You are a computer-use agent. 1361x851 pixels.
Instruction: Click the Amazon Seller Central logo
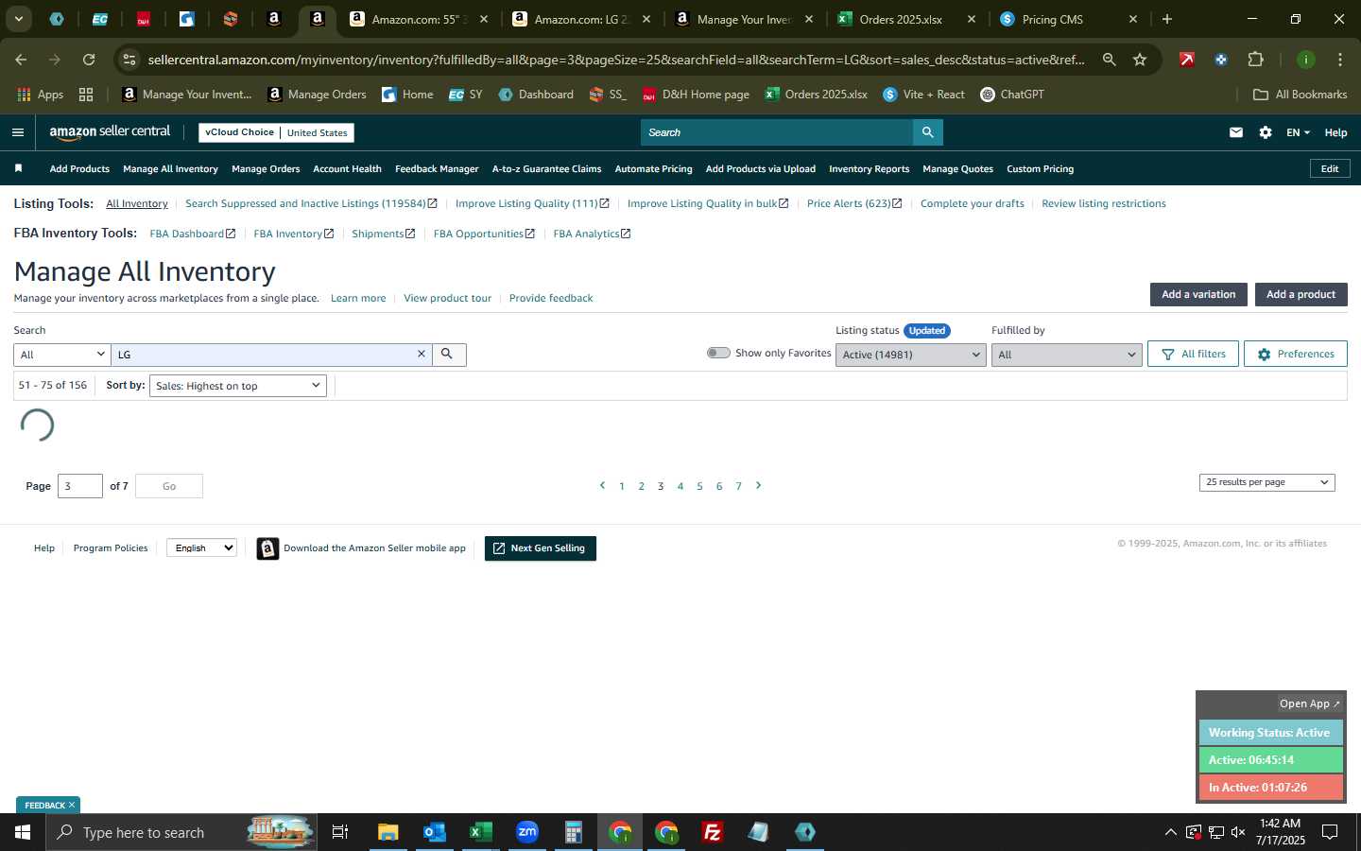tap(110, 132)
